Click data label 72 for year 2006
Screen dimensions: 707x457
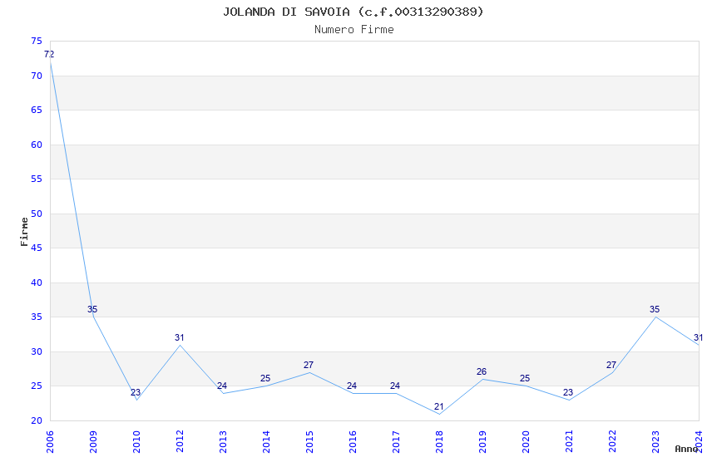(x=49, y=54)
